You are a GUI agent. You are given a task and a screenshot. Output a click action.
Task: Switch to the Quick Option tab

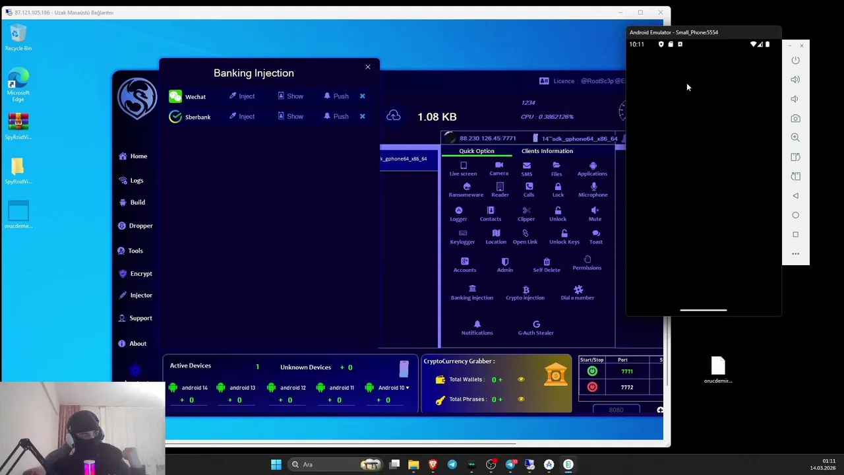pyautogui.click(x=476, y=151)
